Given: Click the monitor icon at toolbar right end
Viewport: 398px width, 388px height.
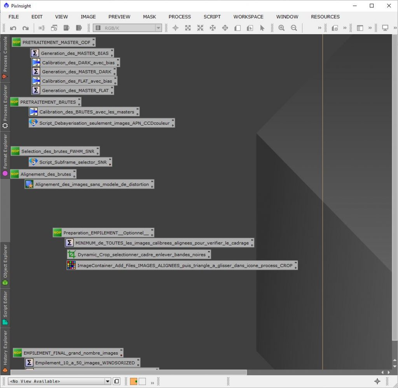Looking at the screenshot, I should tap(385, 28).
